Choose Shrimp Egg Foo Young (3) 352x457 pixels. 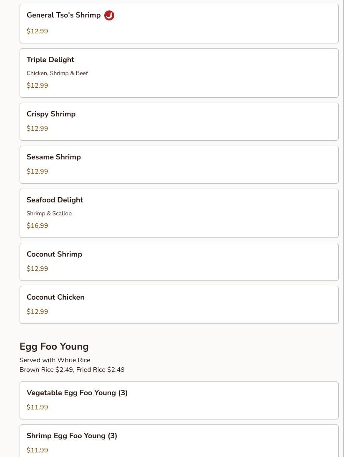click(x=179, y=441)
